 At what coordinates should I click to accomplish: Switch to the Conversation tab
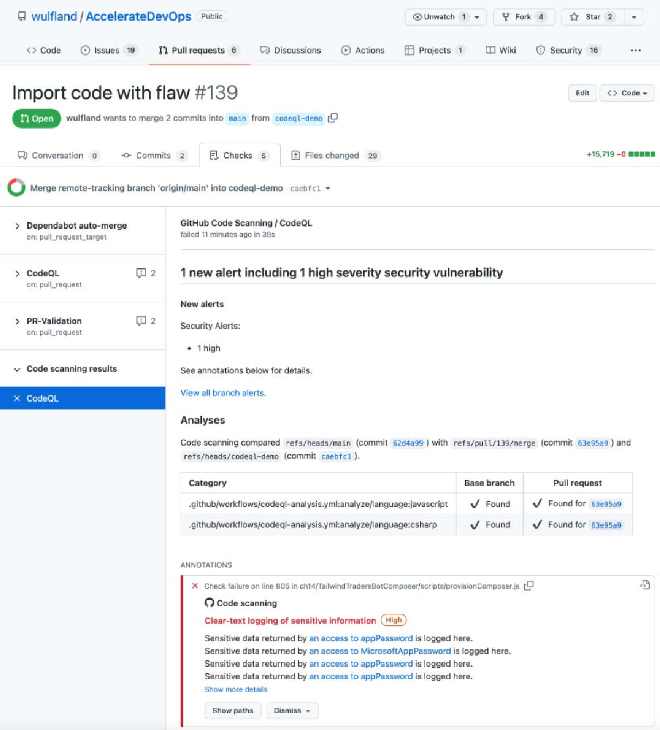pos(58,156)
